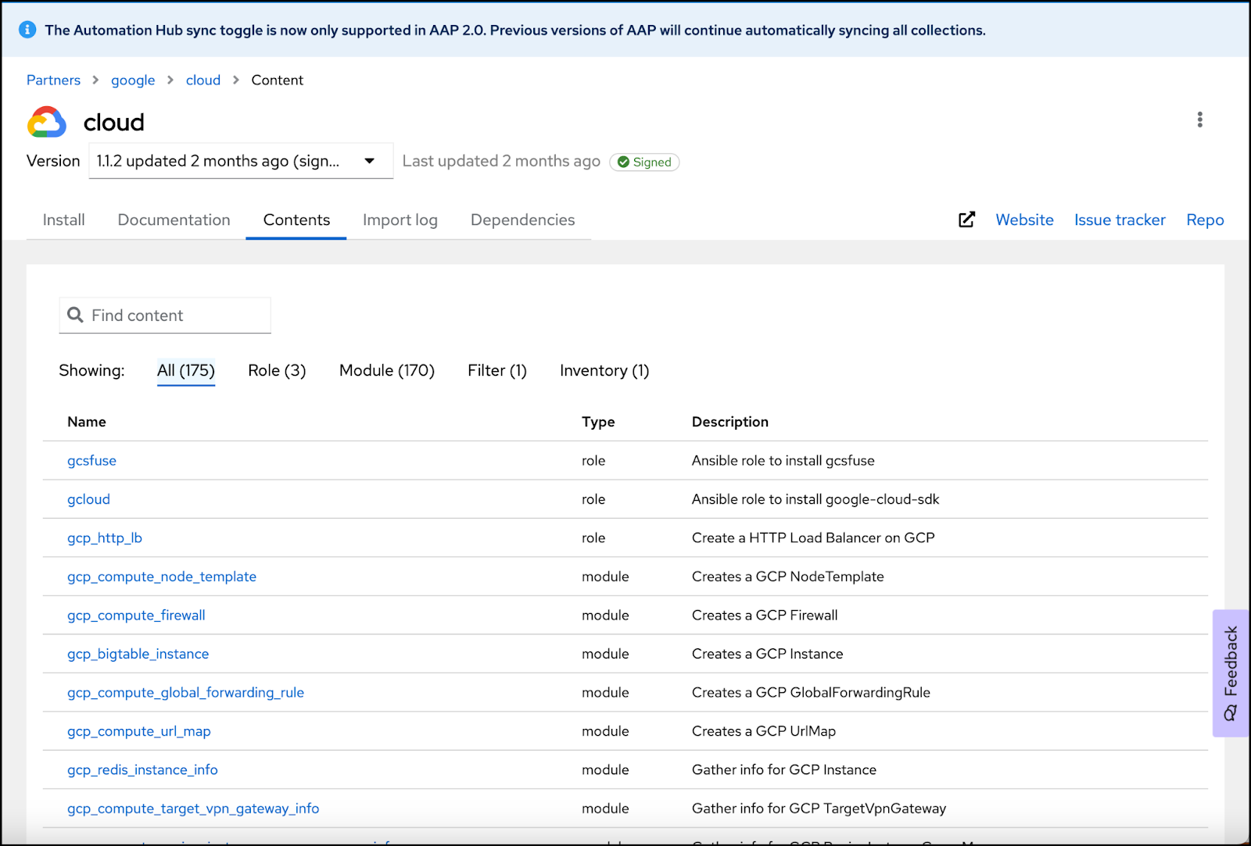Open the Feedback side tab
This screenshot has height=846, width=1251.
coord(1230,673)
